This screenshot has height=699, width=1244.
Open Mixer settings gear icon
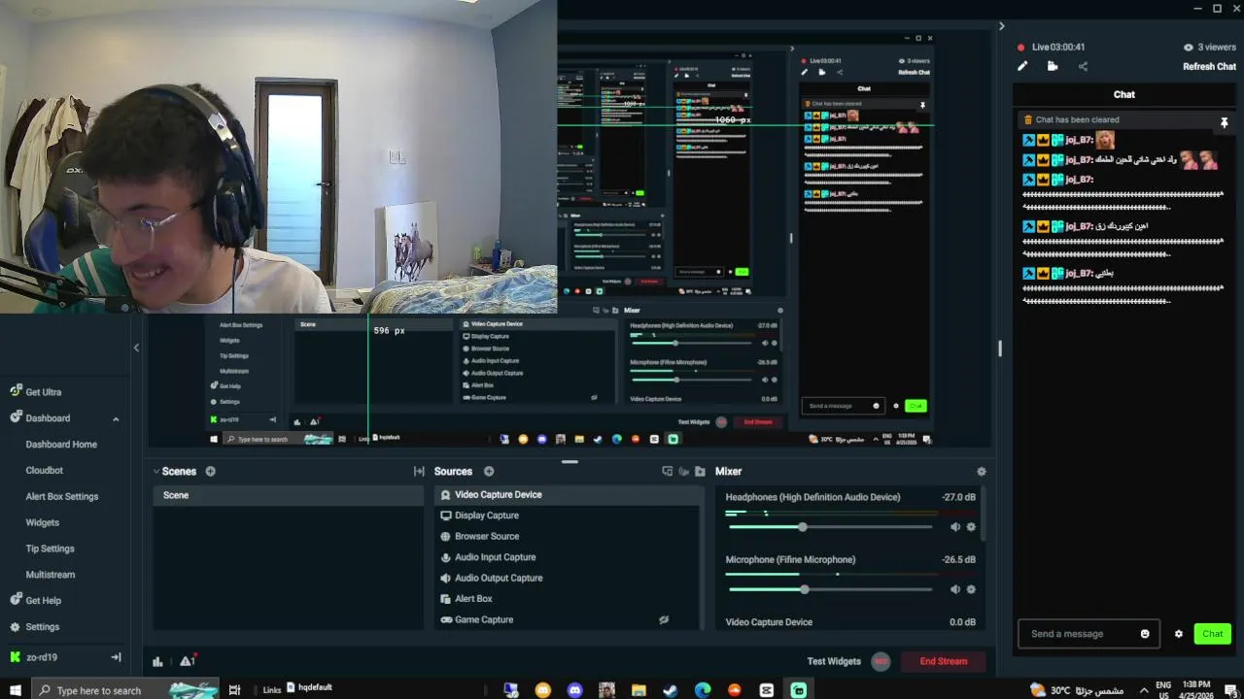click(x=981, y=471)
